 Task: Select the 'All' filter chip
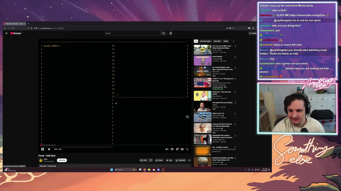(x=196, y=41)
